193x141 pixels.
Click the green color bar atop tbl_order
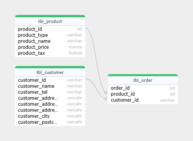click(143, 75)
